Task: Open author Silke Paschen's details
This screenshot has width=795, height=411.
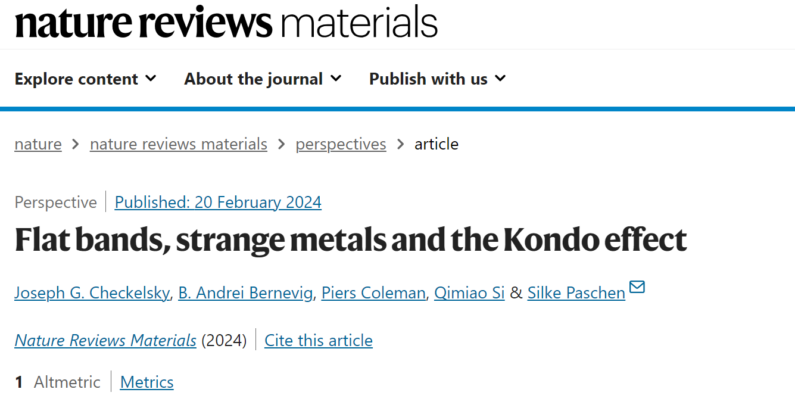Action: [x=576, y=293]
